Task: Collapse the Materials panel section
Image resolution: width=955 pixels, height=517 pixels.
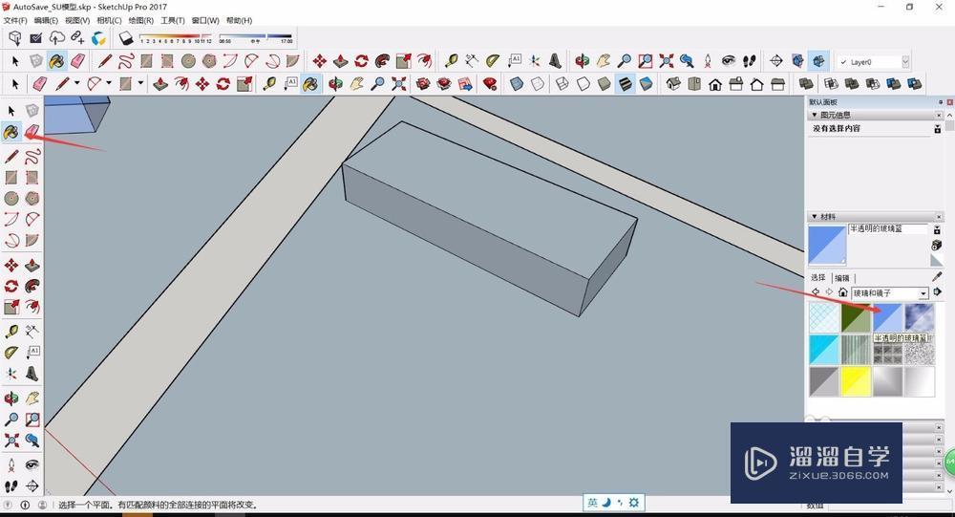Action: pyautogui.click(x=815, y=216)
